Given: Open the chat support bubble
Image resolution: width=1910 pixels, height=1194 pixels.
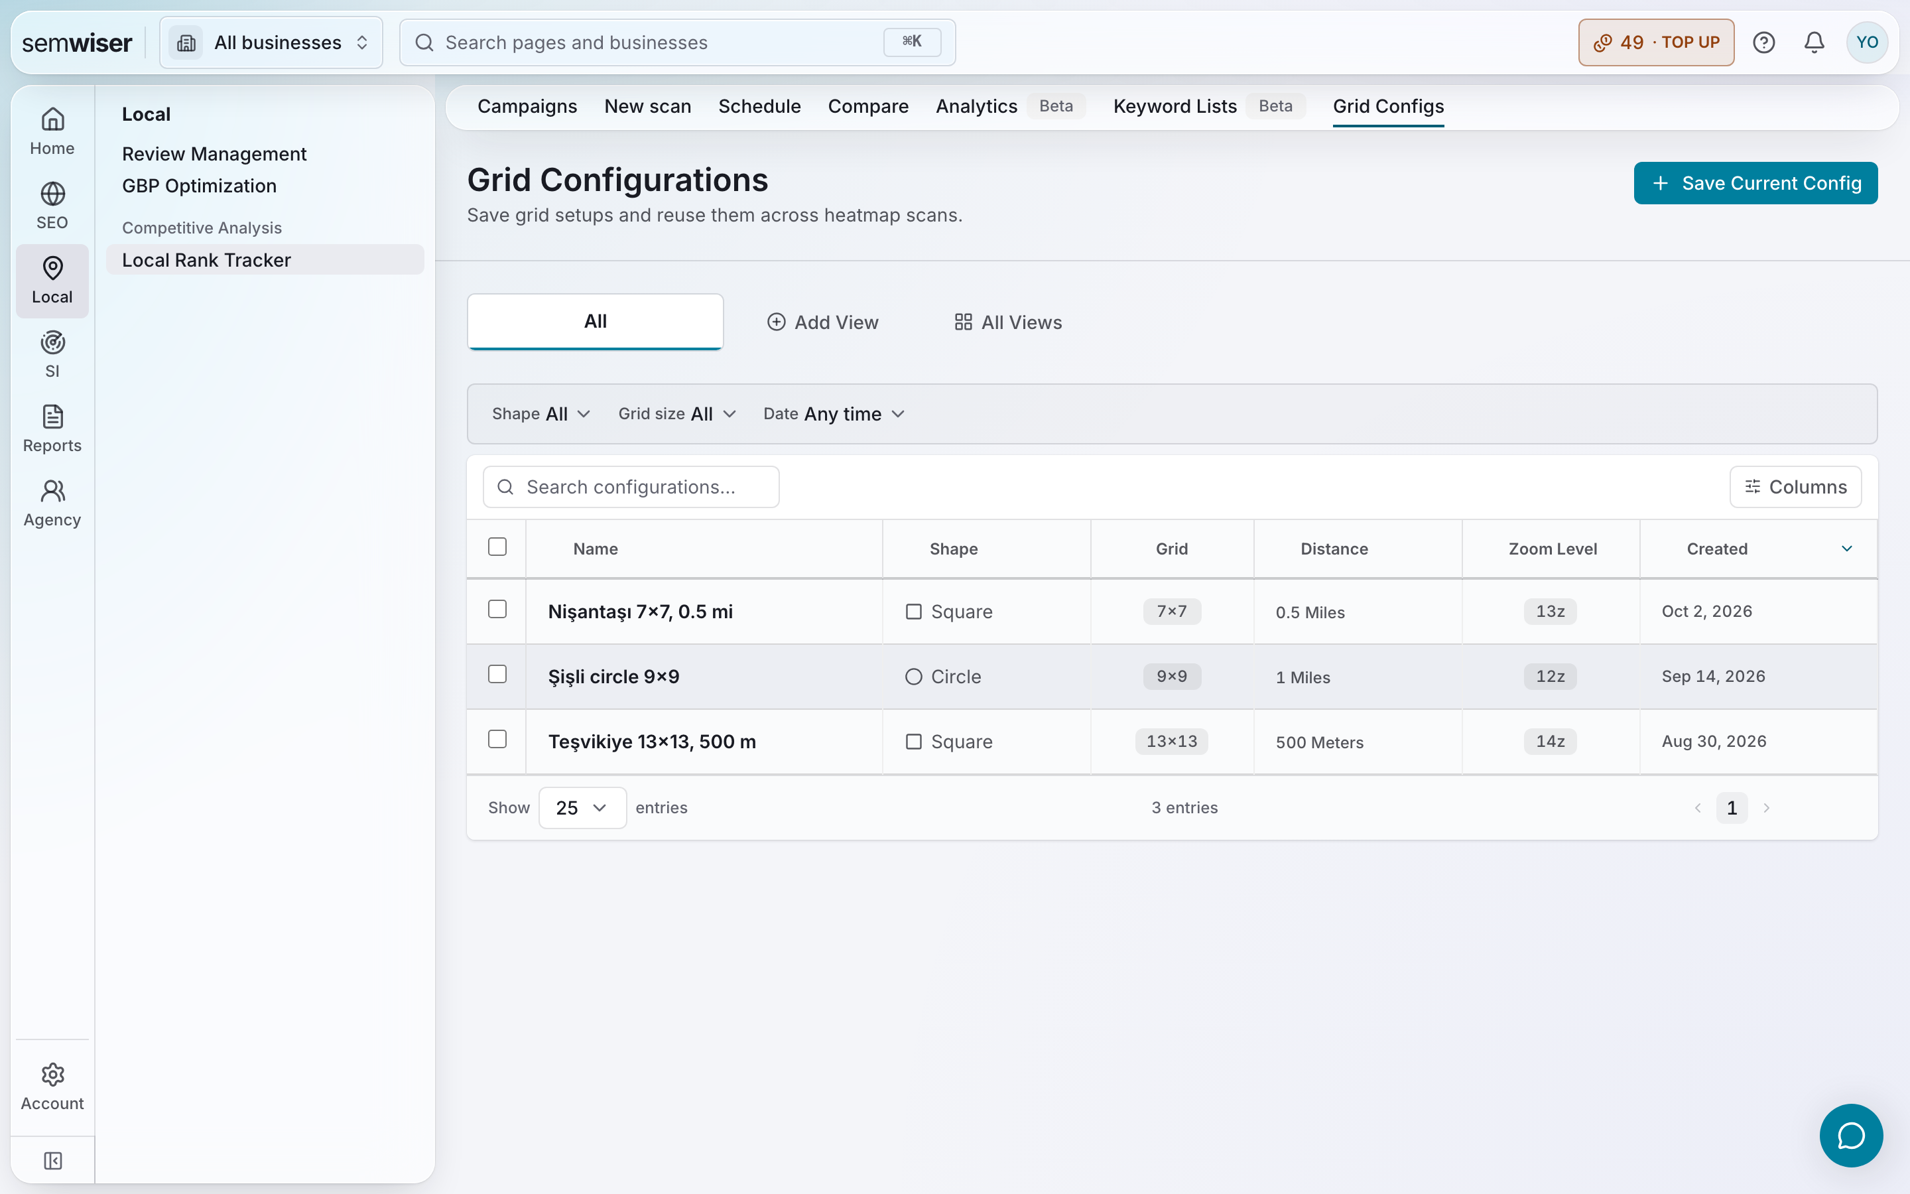Looking at the screenshot, I should click(x=1851, y=1136).
